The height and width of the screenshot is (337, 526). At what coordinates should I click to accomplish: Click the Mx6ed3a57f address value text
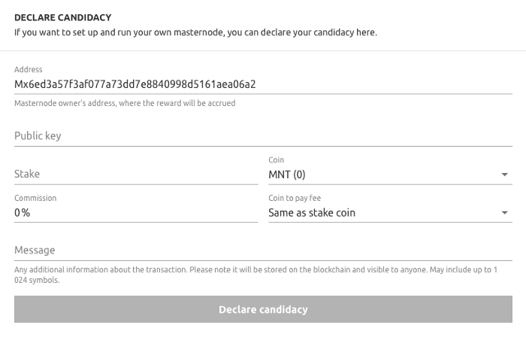click(x=135, y=84)
